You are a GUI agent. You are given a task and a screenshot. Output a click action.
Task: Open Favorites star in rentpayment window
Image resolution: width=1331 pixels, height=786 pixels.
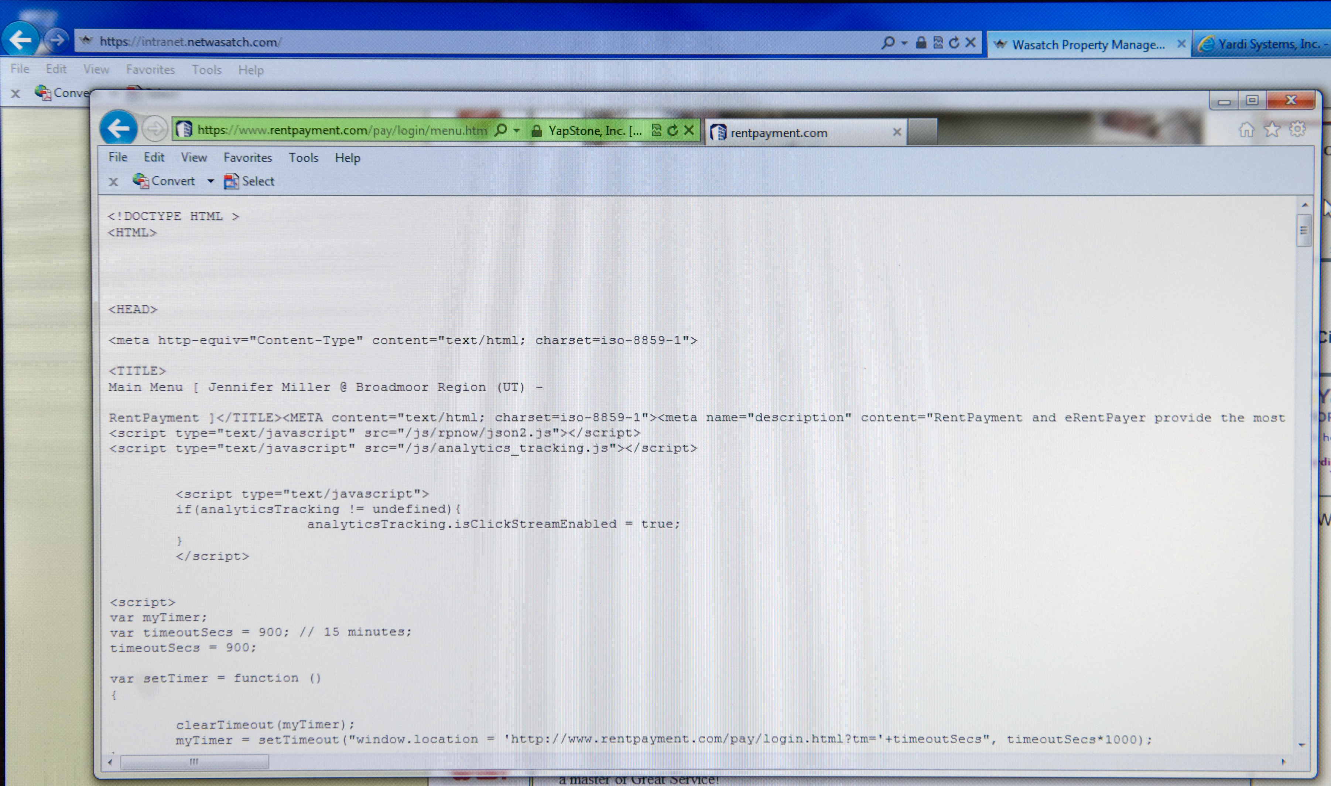(1272, 129)
